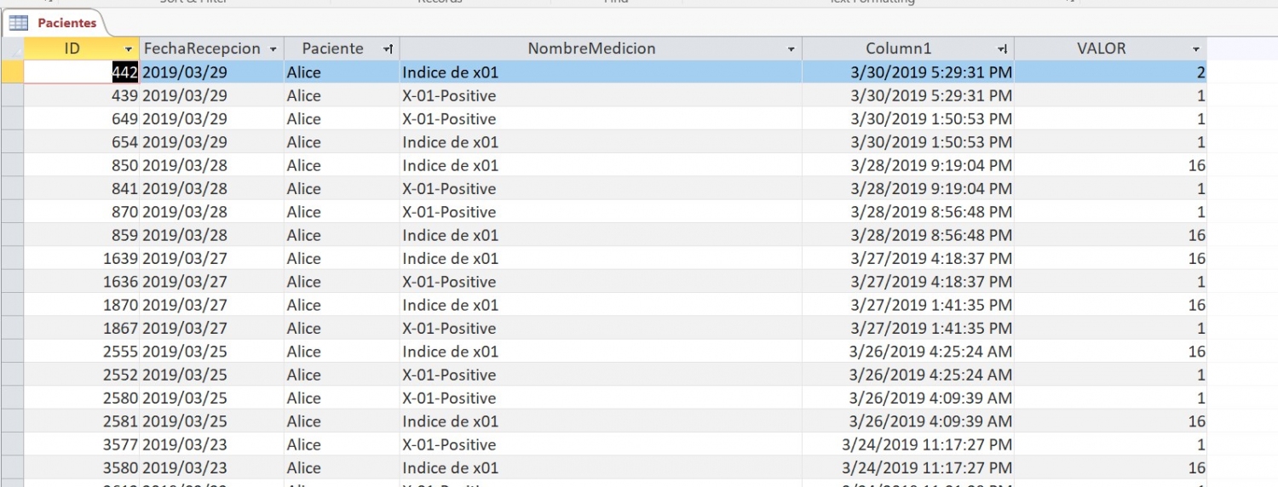Click the ID cell showing 841
1278x487 pixels.
point(82,188)
